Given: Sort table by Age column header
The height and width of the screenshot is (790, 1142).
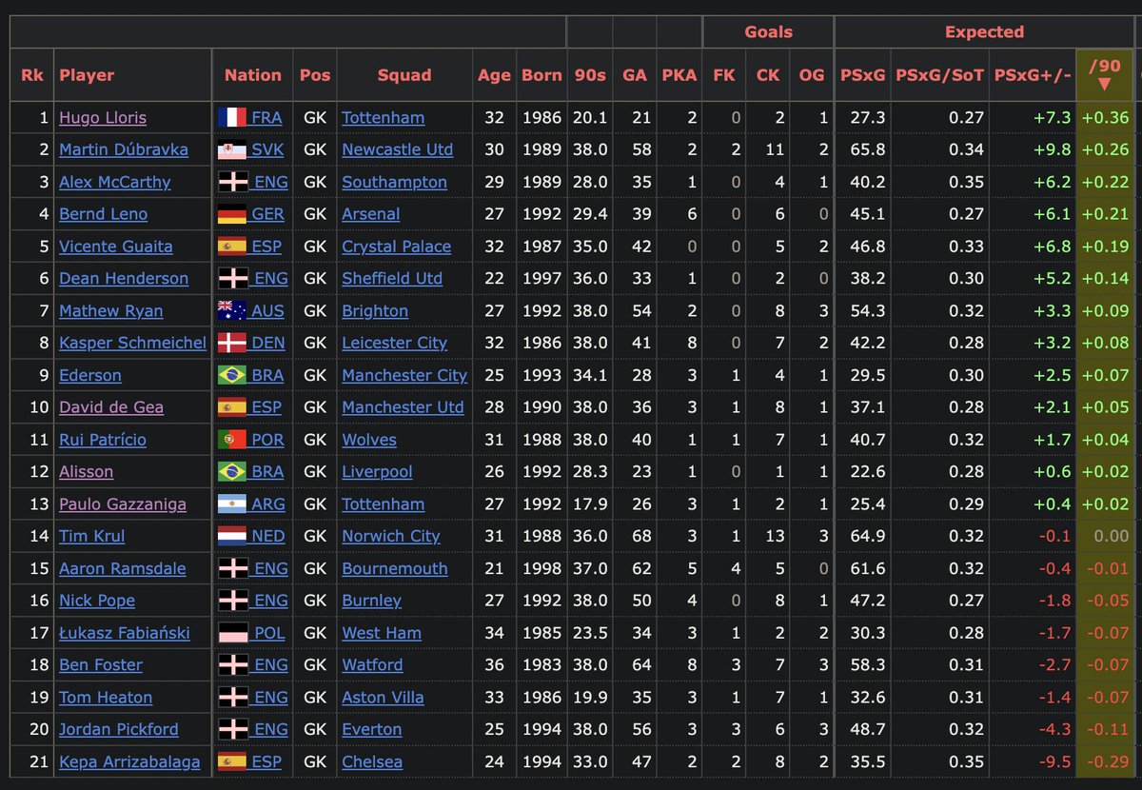Looking at the screenshot, I should click(495, 75).
